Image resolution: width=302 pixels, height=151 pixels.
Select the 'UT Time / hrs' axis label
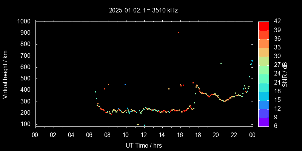click(143, 145)
